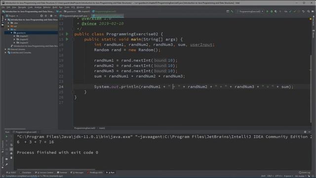316x178 pixels.
Task: Open the FindBugs-IDEA tool window tab
Action: [95, 173]
